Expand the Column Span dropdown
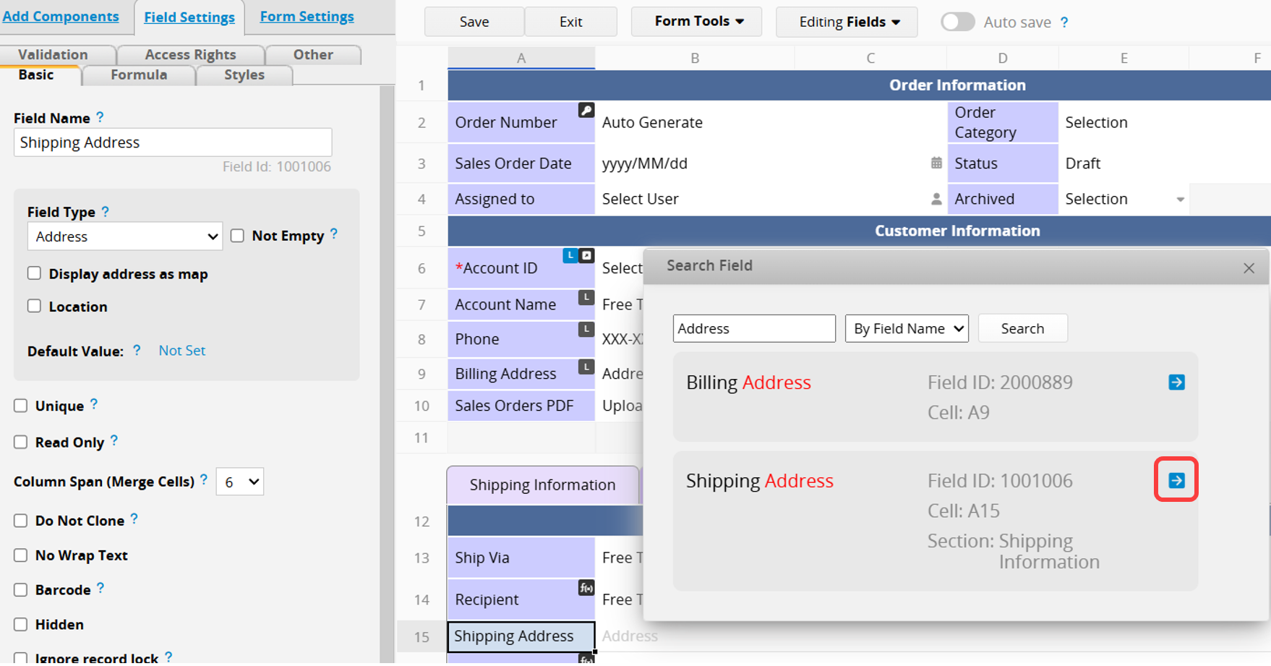1271x666 pixels. [239, 482]
